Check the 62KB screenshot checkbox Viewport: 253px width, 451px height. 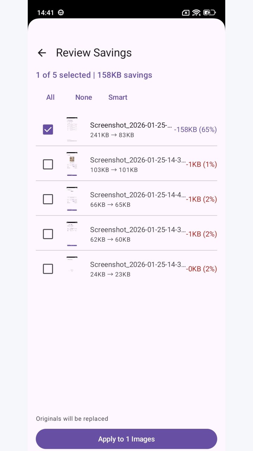(x=48, y=234)
